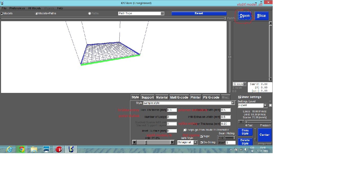This screenshot has height=196, width=349.
Task: Click the KISSlicer taskbar icon
Action: [71, 149]
